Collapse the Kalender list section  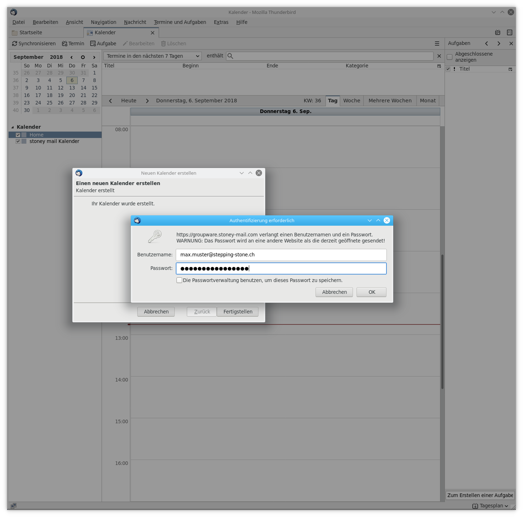tap(13, 127)
